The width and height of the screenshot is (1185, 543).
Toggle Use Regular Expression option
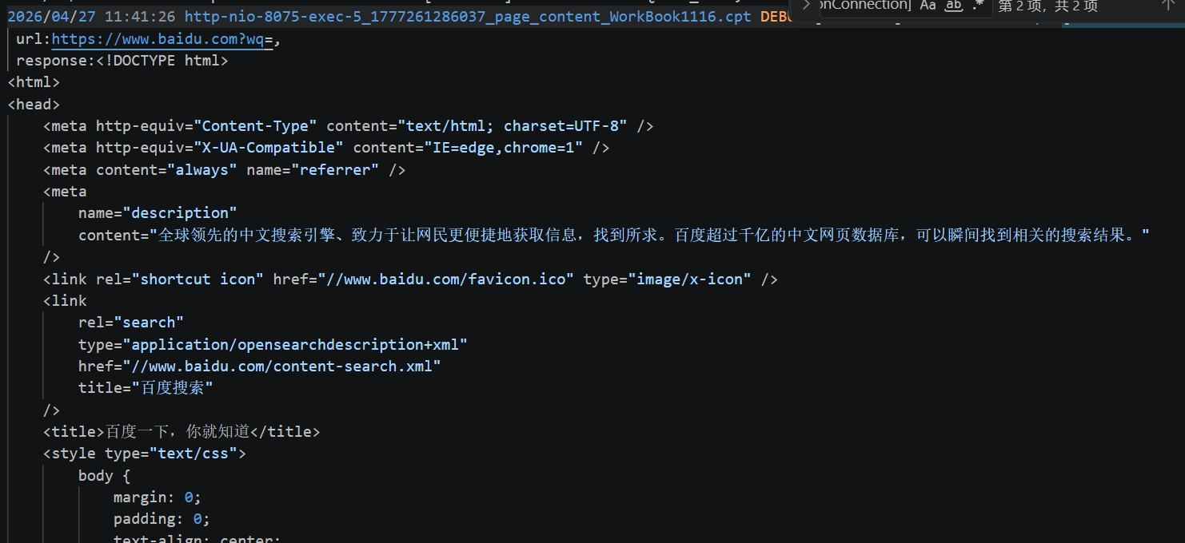tap(979, 6)
